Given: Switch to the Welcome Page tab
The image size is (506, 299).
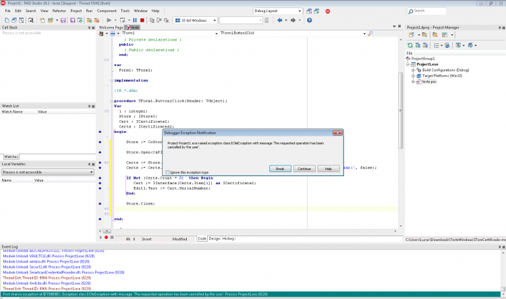Looking at the screenshot, I should [x=111, y=28].
